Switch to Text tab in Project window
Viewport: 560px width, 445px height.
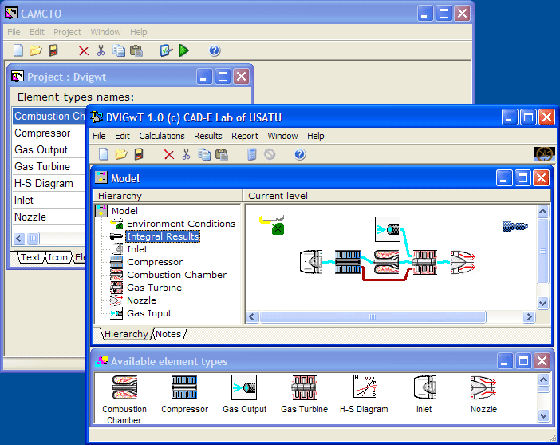click(31, 257)
